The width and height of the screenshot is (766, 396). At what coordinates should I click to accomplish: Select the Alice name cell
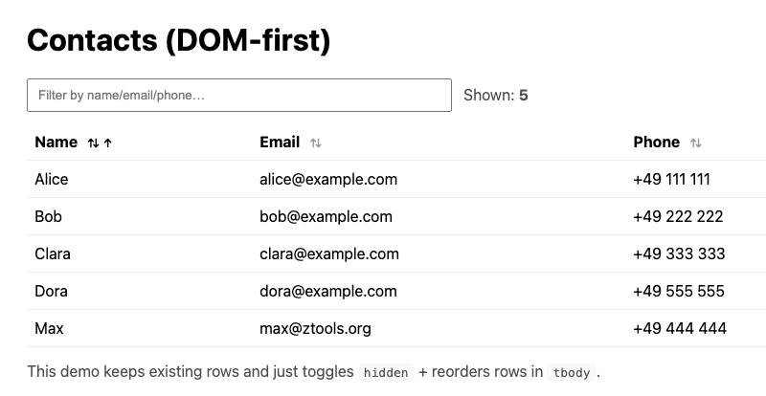[x=52, y=179]
